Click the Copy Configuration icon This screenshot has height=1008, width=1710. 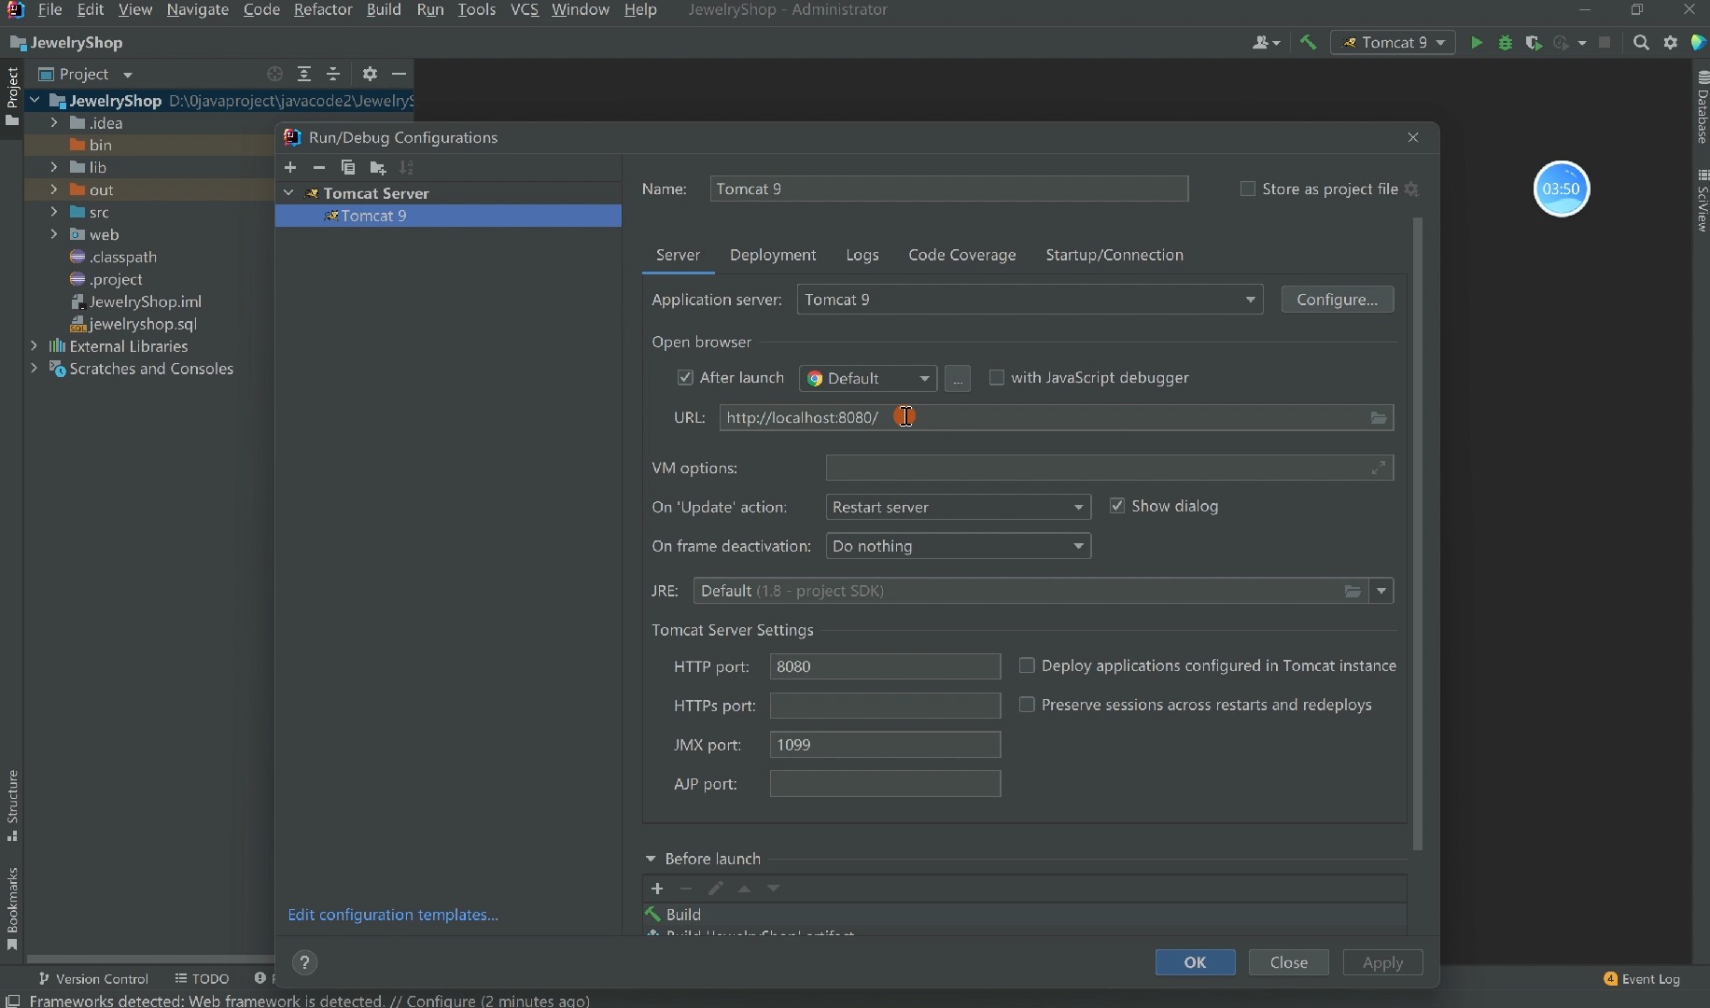(348, 167)
